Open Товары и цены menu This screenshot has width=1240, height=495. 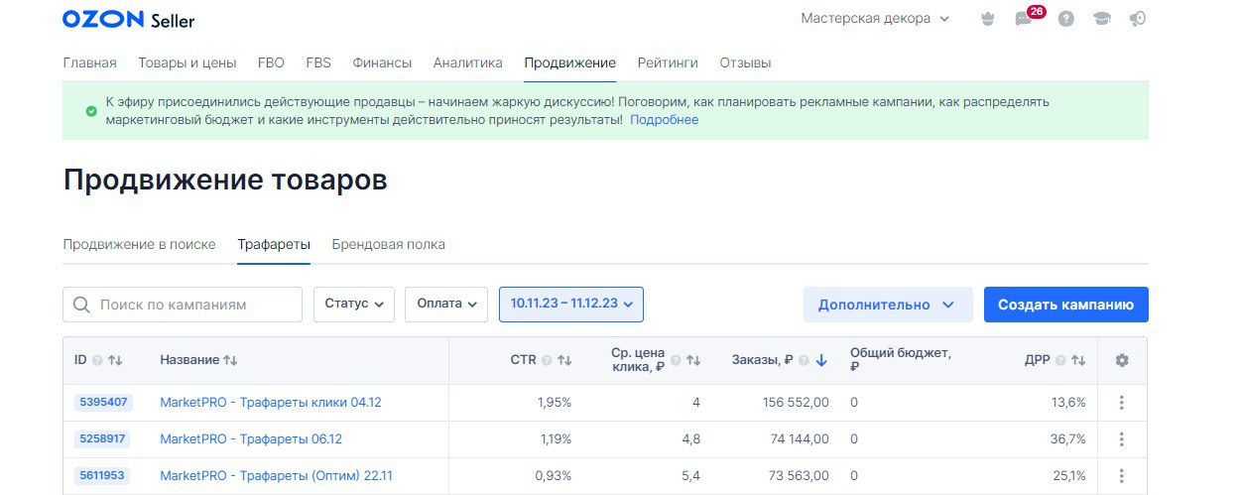coord(186,62)
